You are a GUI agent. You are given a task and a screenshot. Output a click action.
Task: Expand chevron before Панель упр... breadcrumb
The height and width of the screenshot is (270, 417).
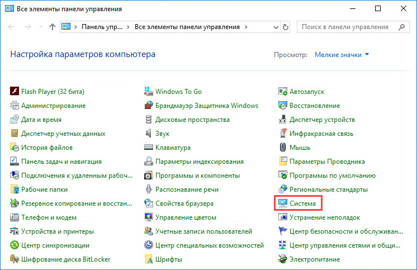click(76, 27)
